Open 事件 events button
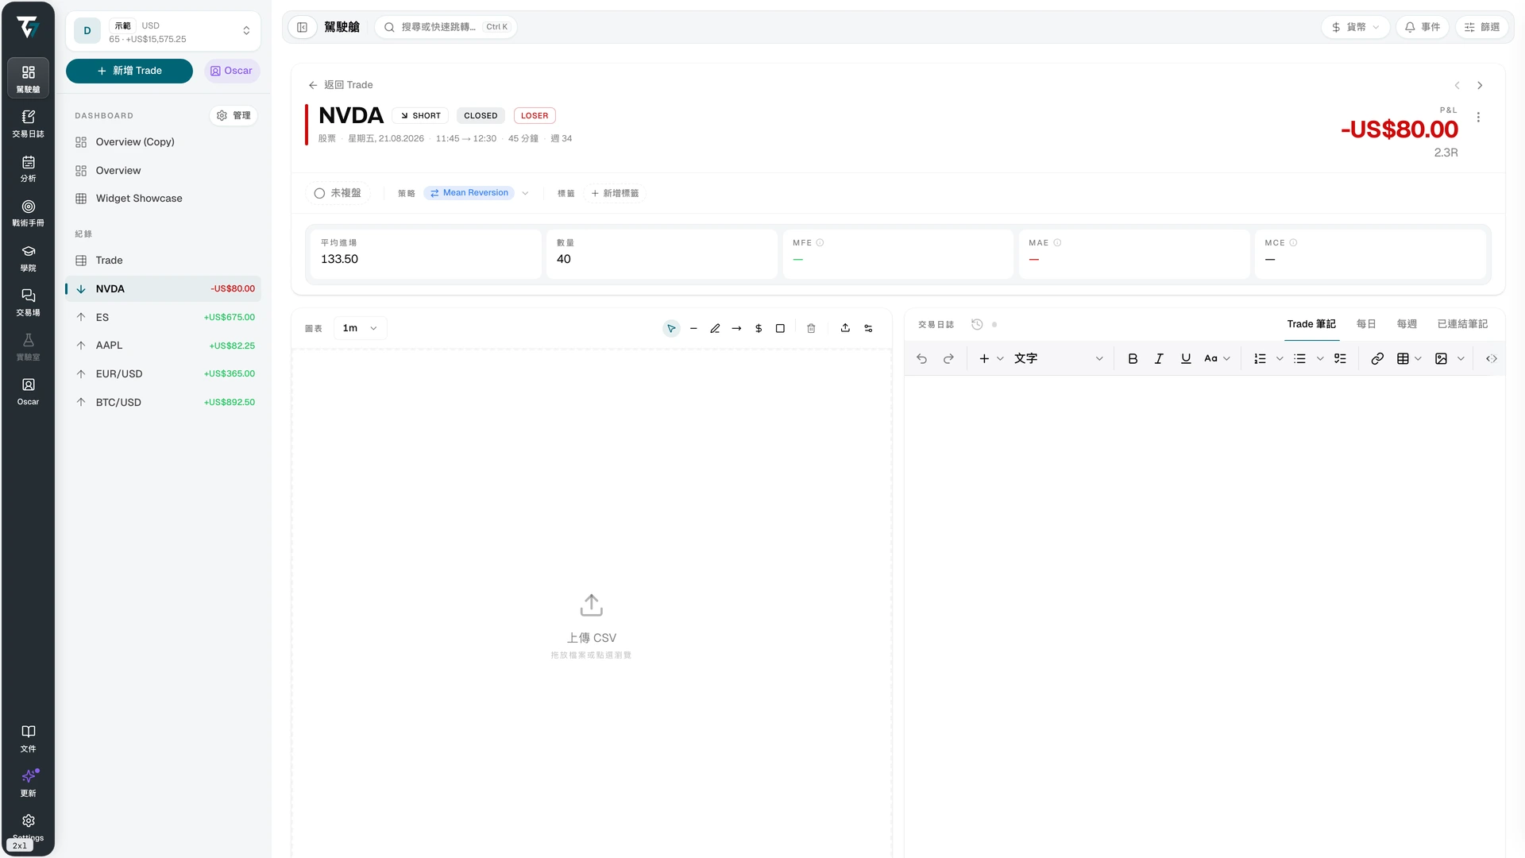Screen dimensions: 1525x858 click(x=1423, y=27)
